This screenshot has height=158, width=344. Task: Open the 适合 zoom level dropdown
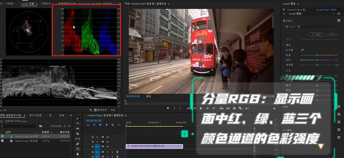pyautogui.click(x=152, y=96)
